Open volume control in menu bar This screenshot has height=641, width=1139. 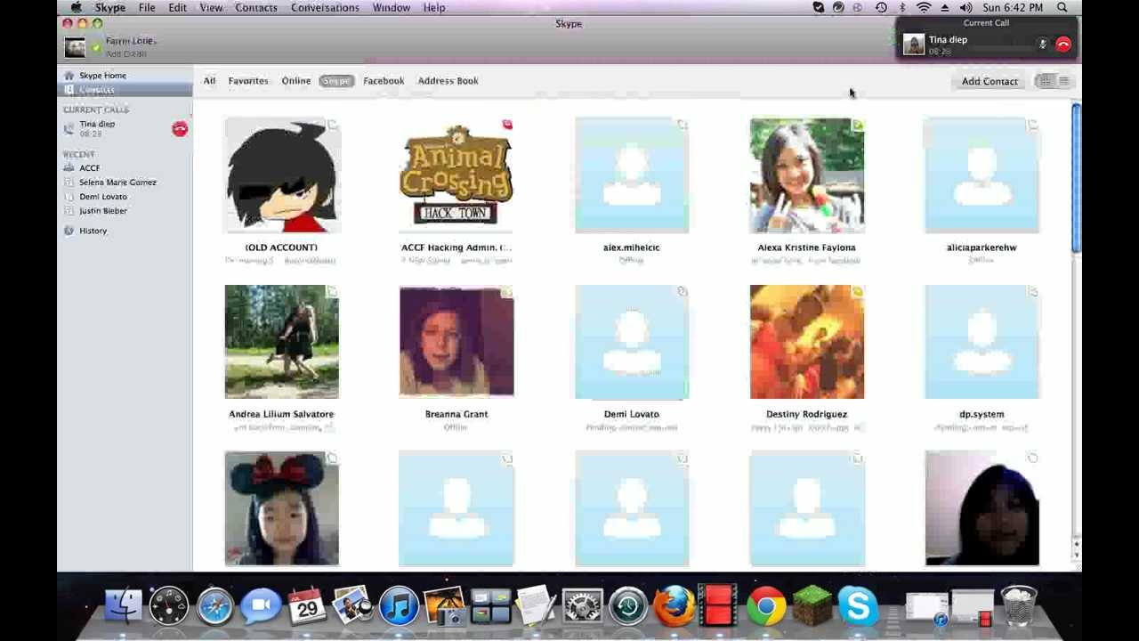pyautogui.click(x=965, y=7)
